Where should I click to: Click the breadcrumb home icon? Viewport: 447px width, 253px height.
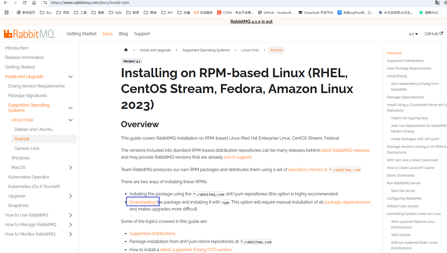pos(126,50)
